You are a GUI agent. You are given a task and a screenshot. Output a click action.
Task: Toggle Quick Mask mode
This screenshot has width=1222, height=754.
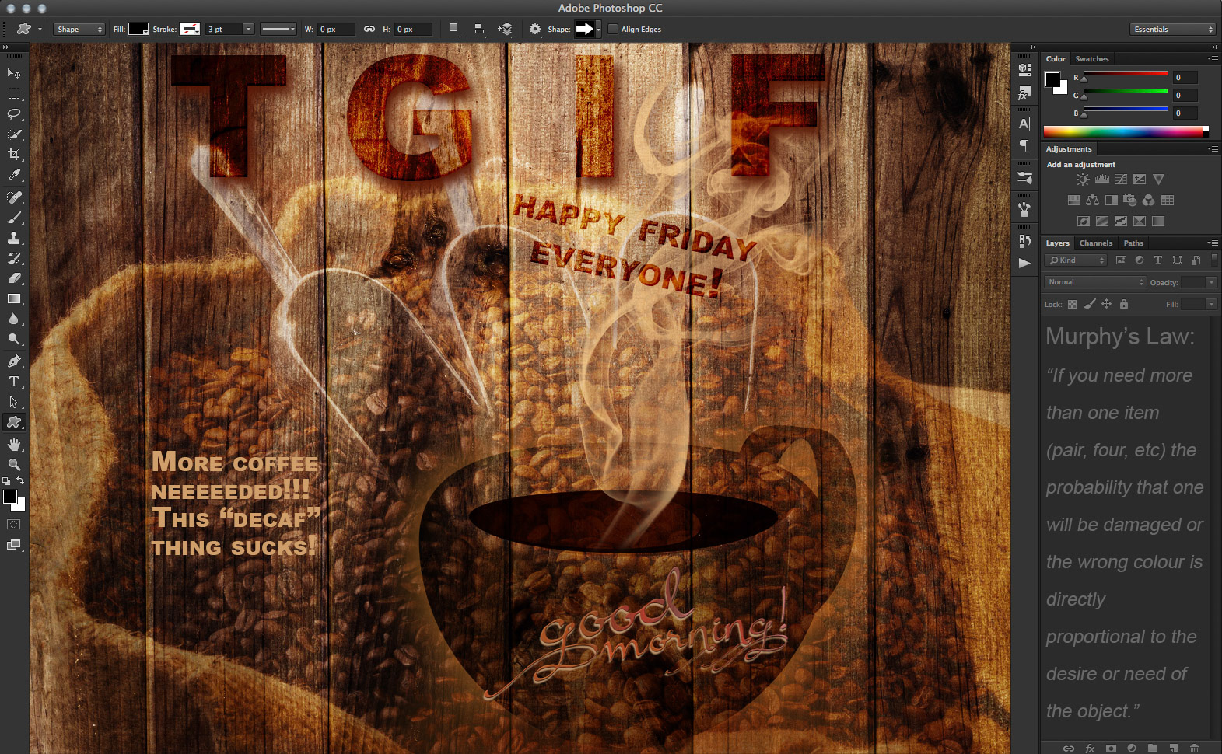tap(14, 525)
